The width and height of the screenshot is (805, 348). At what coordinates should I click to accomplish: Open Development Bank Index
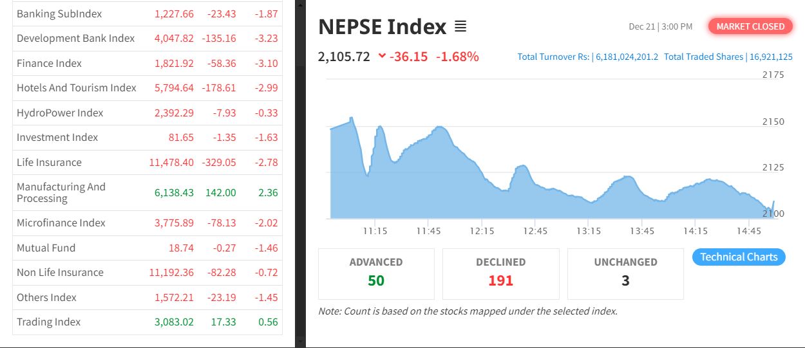tap(76, 39)
